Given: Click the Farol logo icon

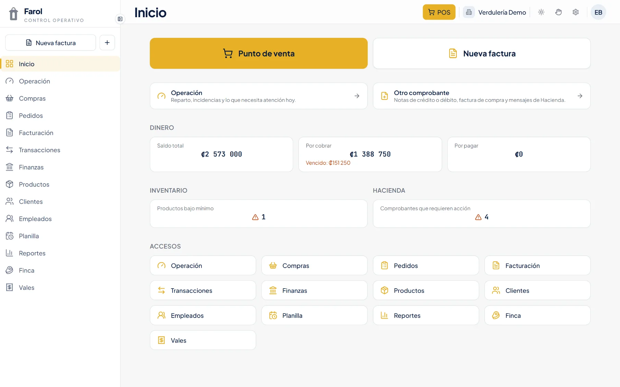Looking at the screenshot, I should pos(13,14).
